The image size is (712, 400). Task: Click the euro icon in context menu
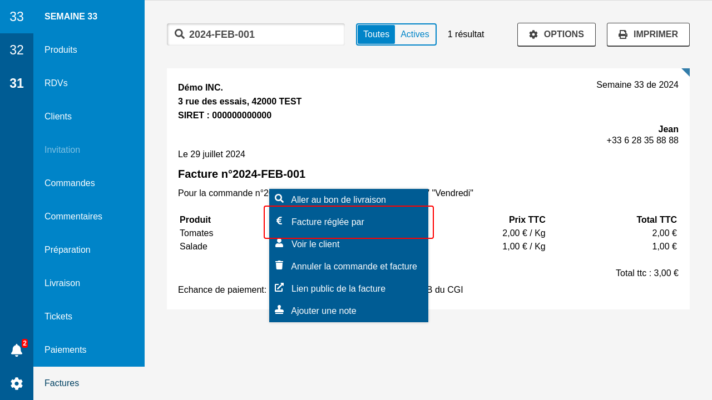click(279, 221)
